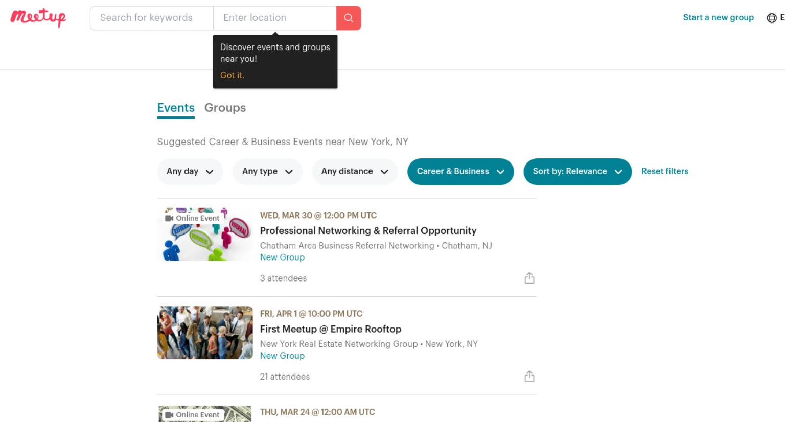Image resolution: width=785 pixels, height=422 pixels.
Task: Expand the Any day filter
Action: (190, 172)
